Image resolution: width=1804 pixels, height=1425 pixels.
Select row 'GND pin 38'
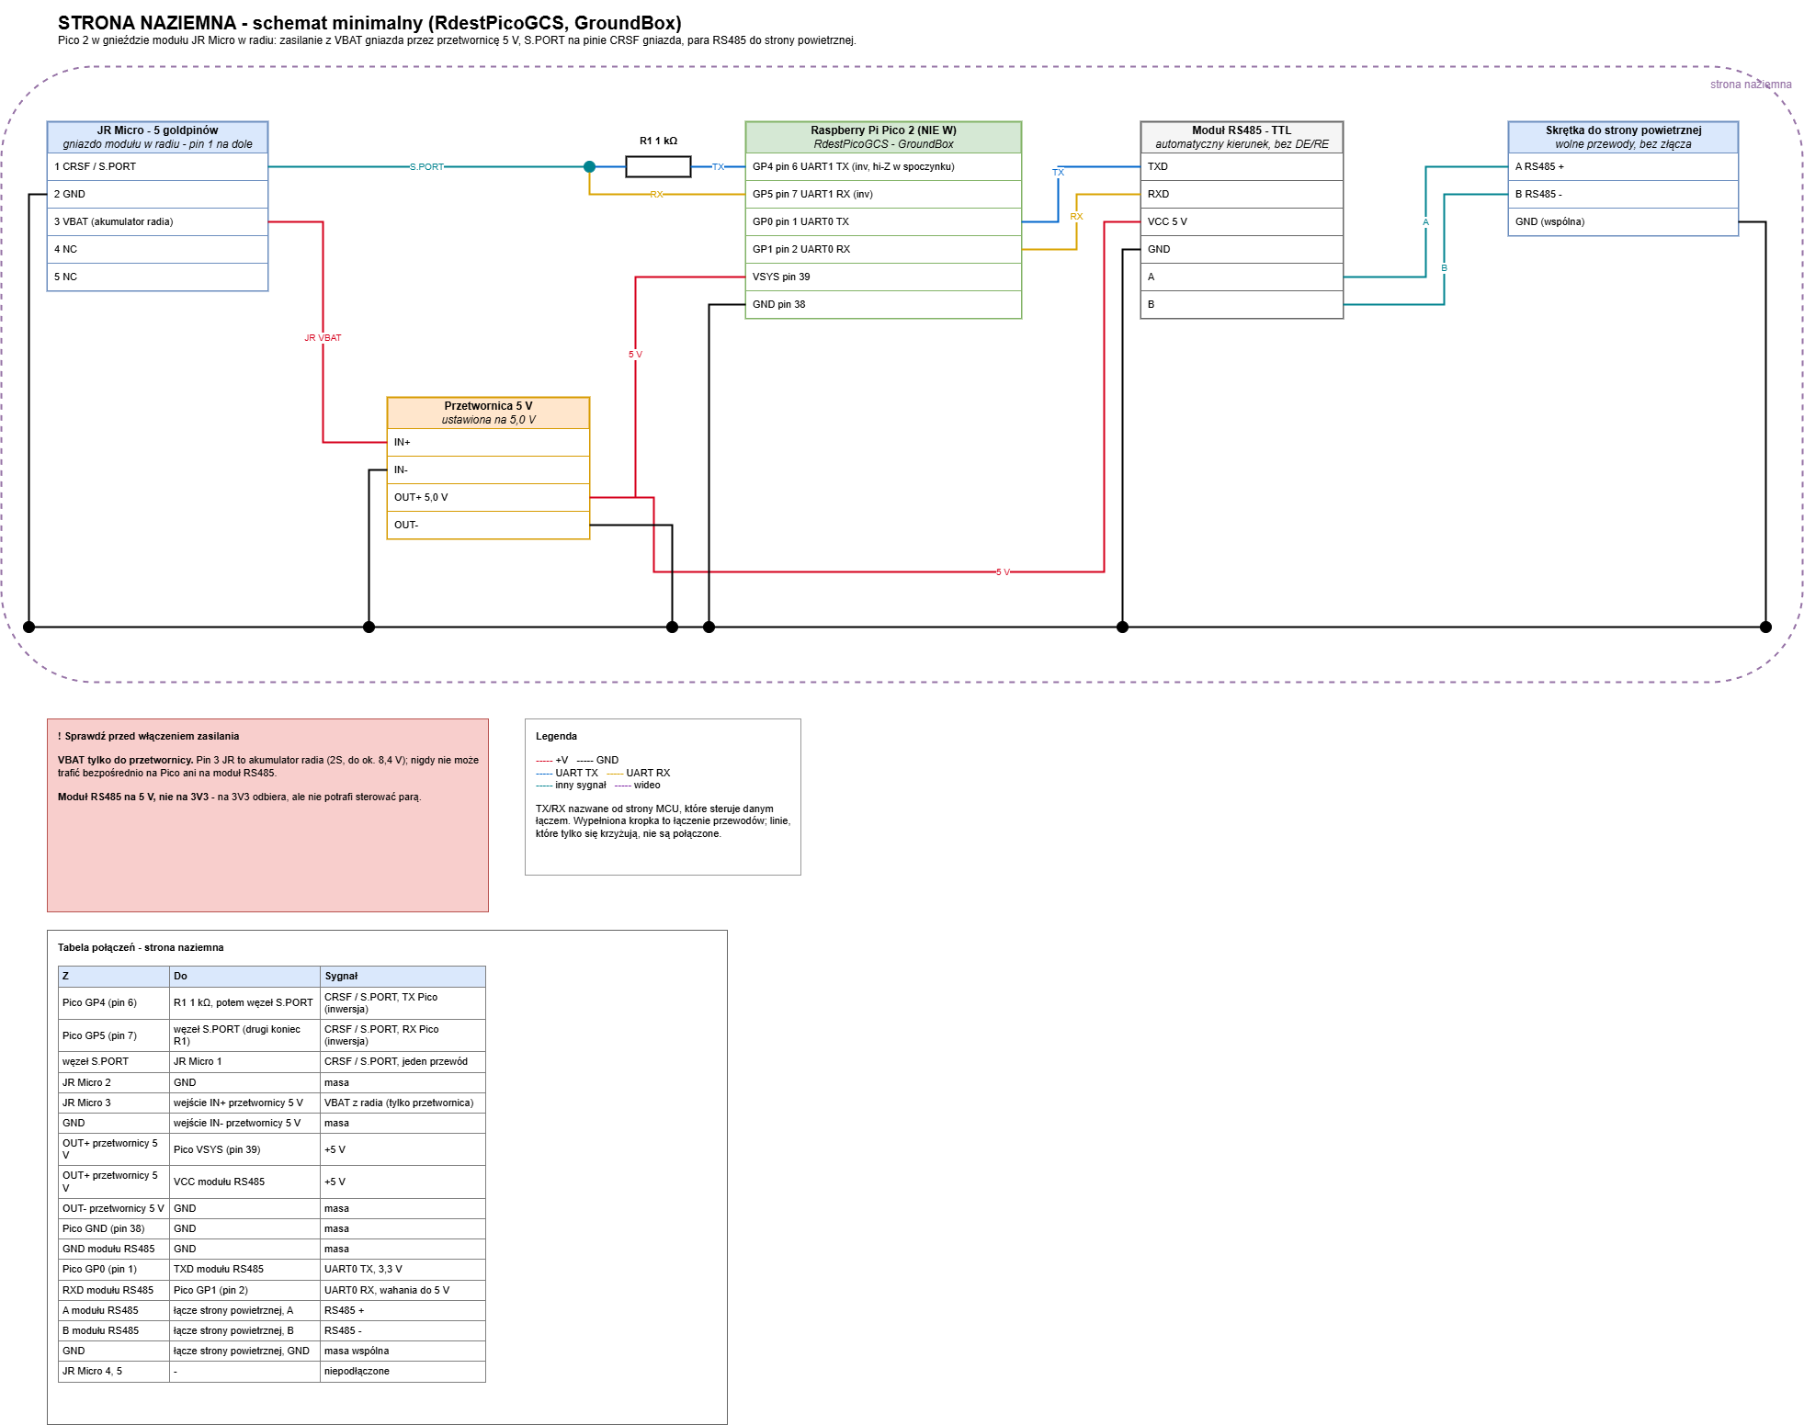tap(883, 304)
